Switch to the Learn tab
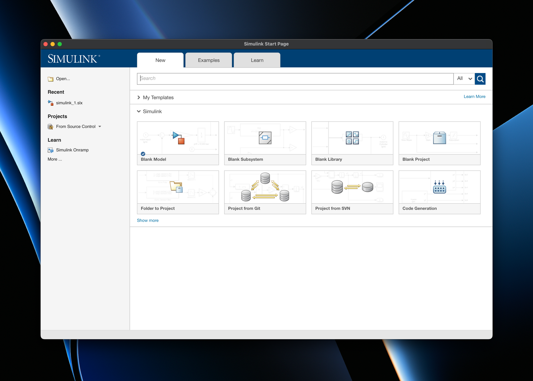The image size is (533, 381). 256,60
